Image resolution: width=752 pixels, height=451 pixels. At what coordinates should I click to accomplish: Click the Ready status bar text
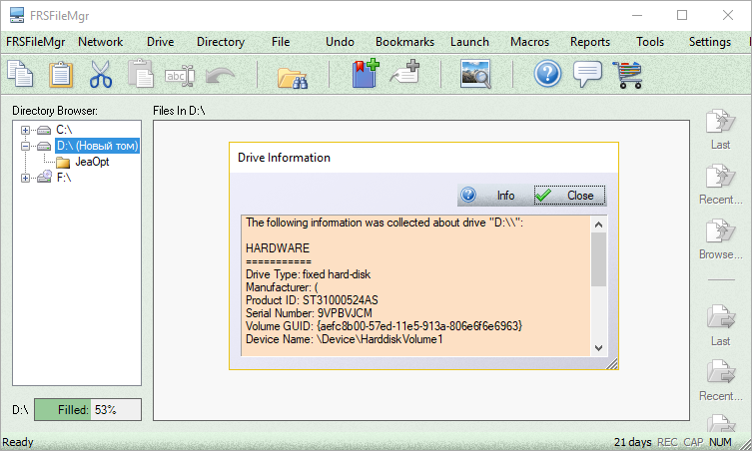(18, 442)
